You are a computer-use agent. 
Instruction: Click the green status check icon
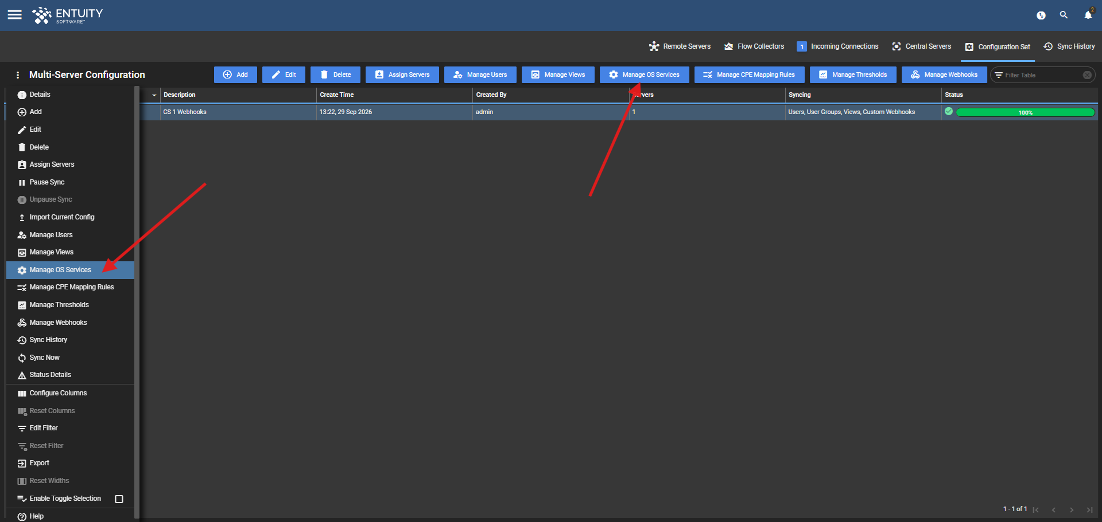(949, 112)
